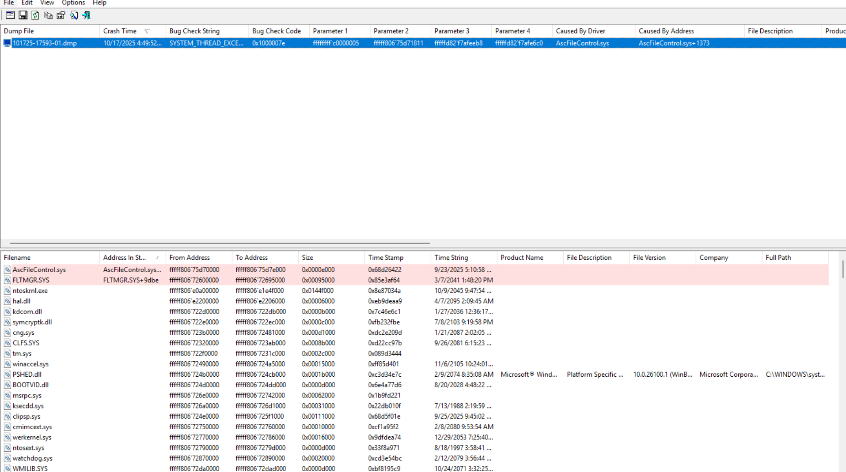Open the Options menu
Viewport: 846px width, 472px height.
73,3
